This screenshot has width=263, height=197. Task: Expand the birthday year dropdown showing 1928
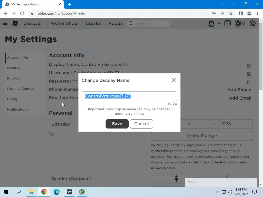(x=236, y=124)
